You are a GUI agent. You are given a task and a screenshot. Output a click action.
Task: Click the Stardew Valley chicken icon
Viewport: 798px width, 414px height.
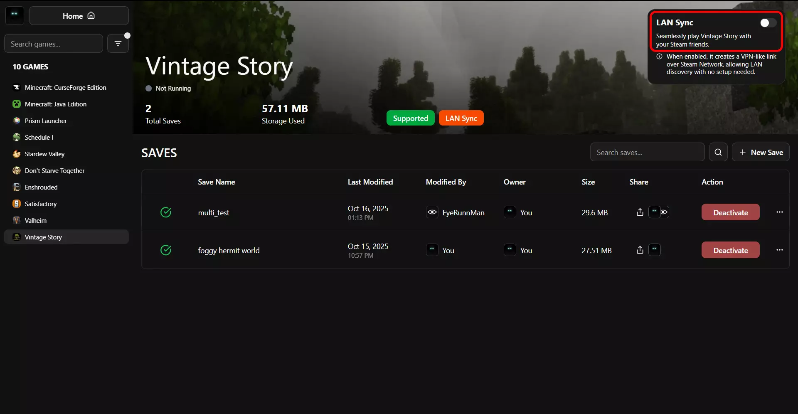tap(17, 154)
